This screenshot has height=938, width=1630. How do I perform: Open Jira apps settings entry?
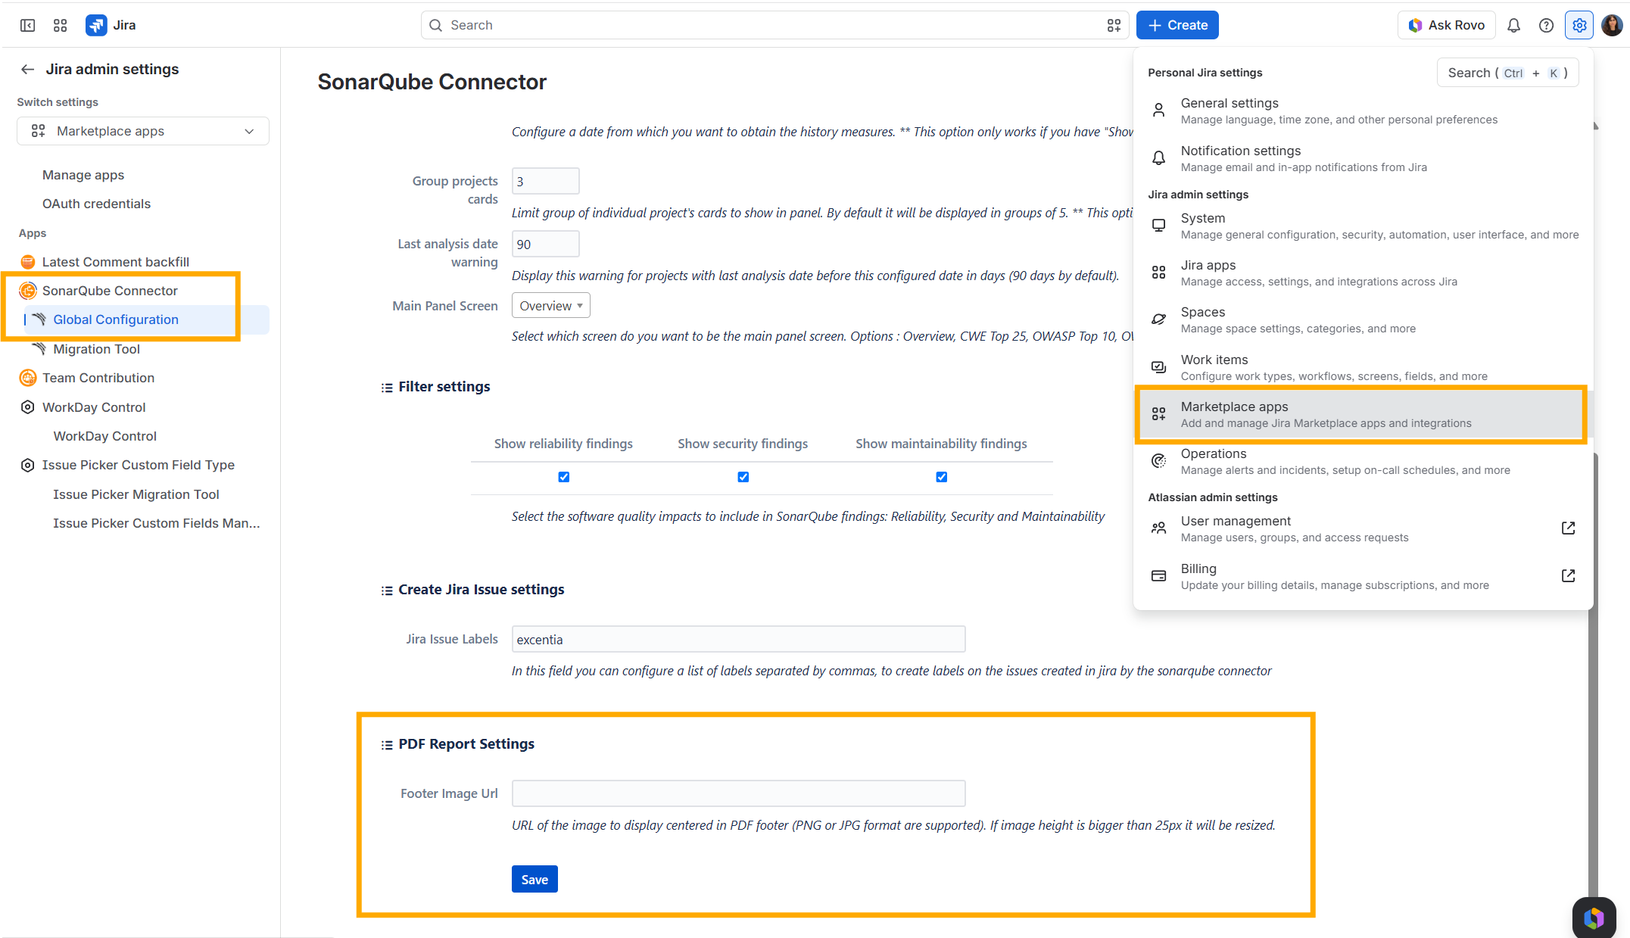tap(1363, 273)
